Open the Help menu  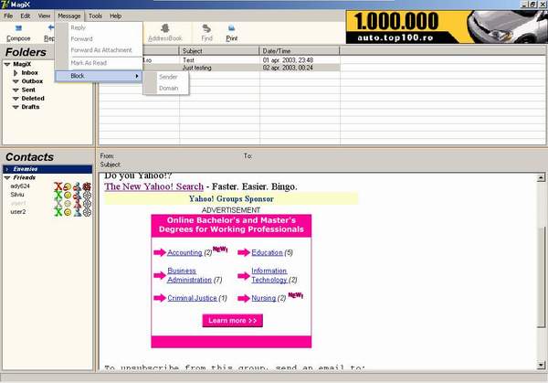pyautogui.click(x=116, y=16)
